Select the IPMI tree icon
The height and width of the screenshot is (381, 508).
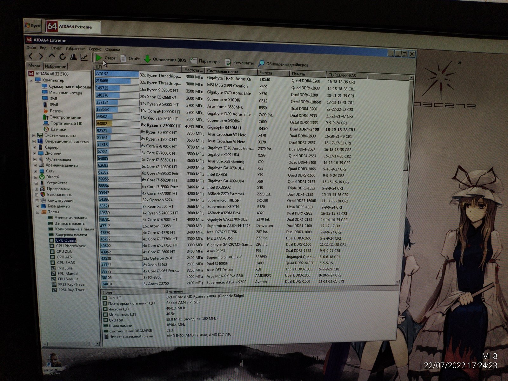tap(45, 105)
